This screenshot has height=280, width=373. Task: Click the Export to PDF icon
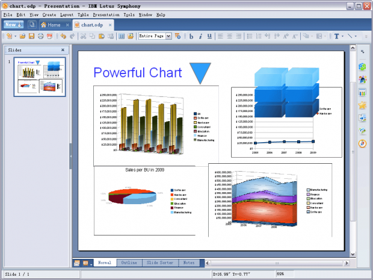(x=49, y=36)
